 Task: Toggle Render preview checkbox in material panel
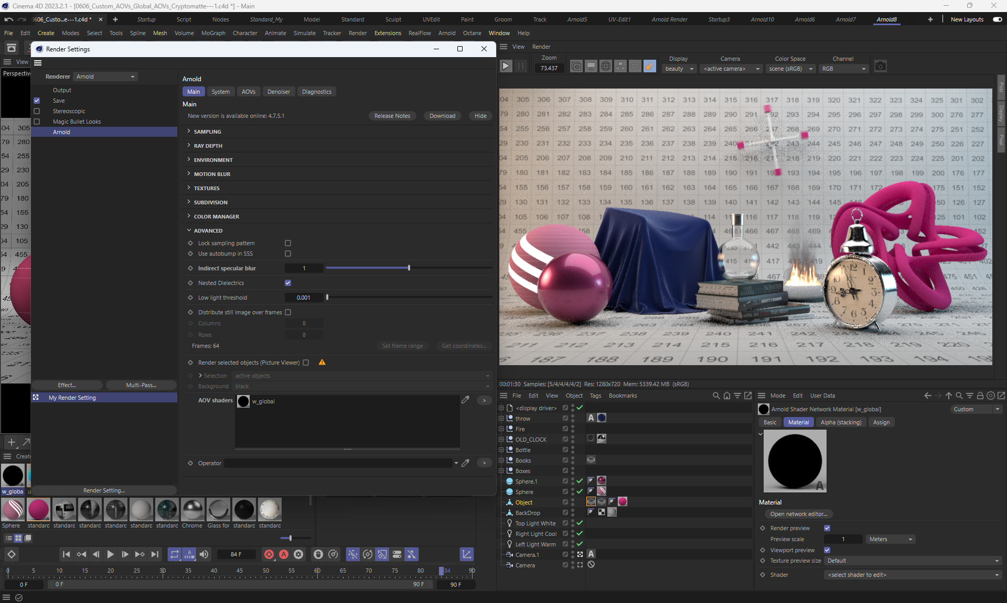point(827,528)
